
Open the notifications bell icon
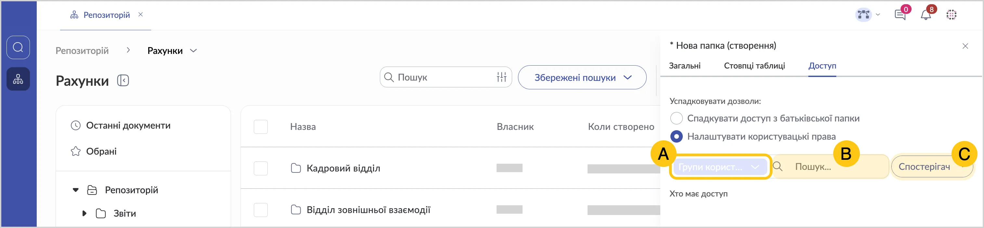(926, 15)
